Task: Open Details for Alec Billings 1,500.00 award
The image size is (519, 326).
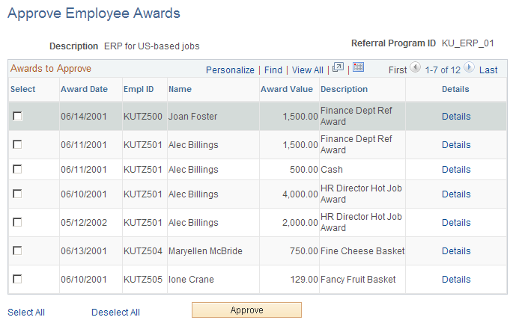Action: tap(456, 144)
